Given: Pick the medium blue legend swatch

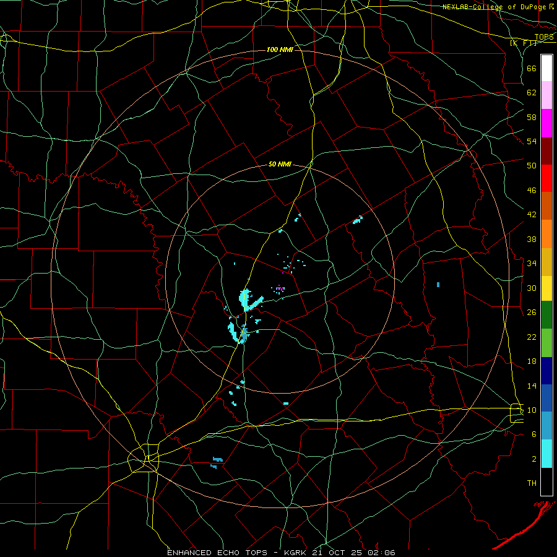Looking at the screenshot, I should click(546, 398).
